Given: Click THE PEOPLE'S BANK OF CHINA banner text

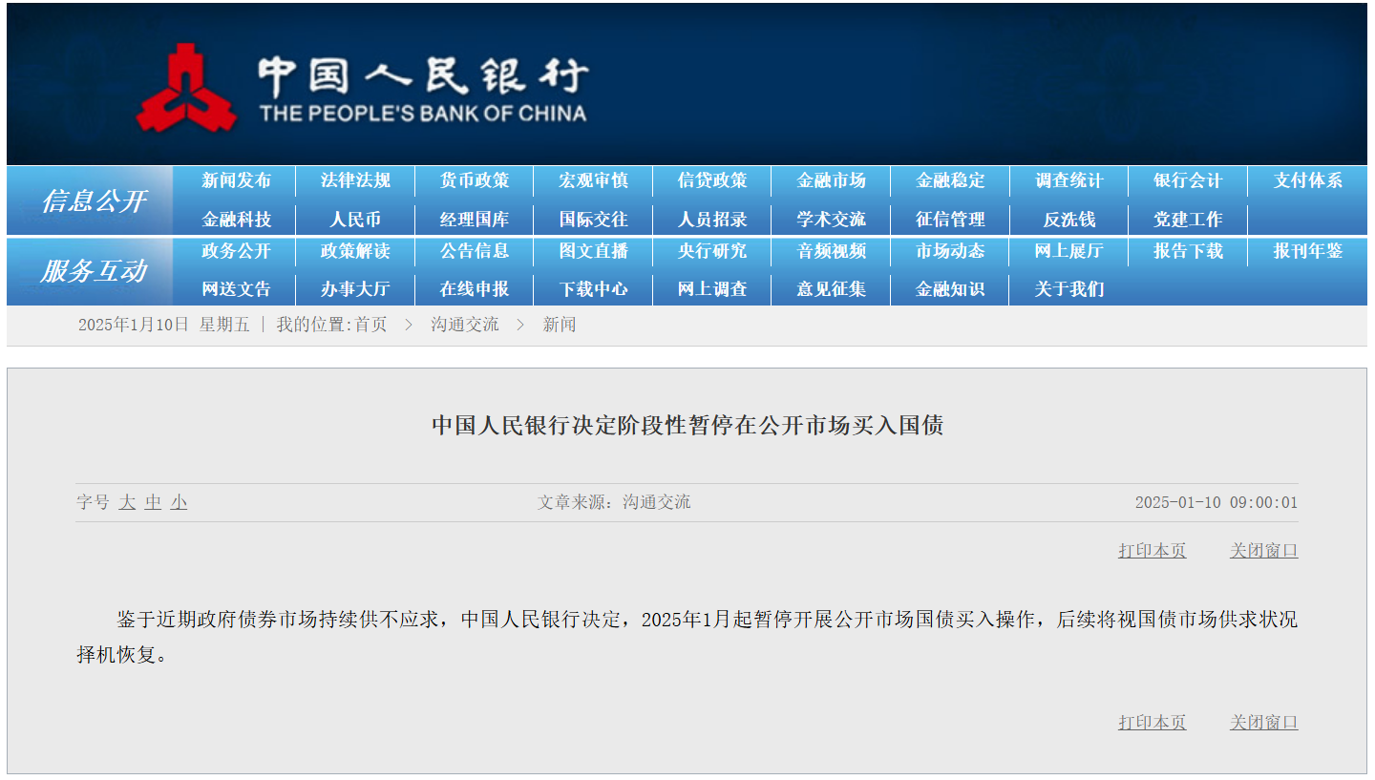Looking at the screenshot, I should click(x=423, y=114).
